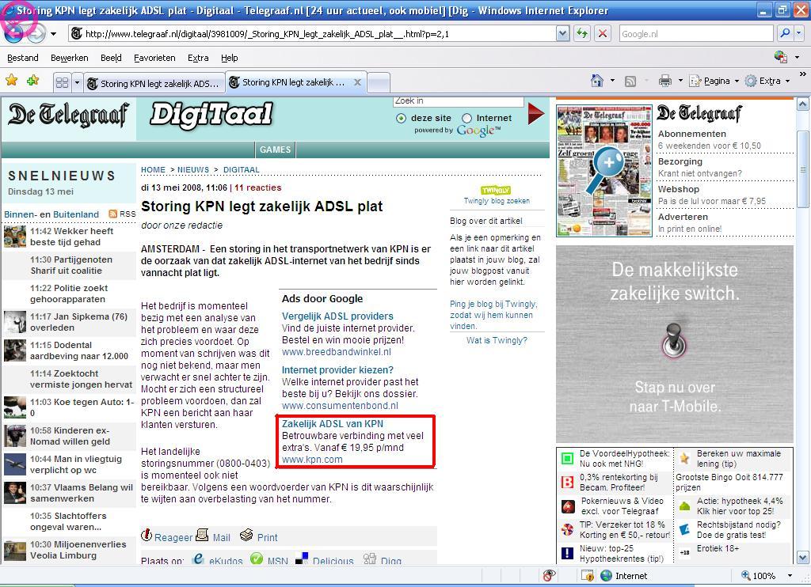Share on Delicious icon
Image resolution: width=811 pixels, height=587 pixels.
302,559
